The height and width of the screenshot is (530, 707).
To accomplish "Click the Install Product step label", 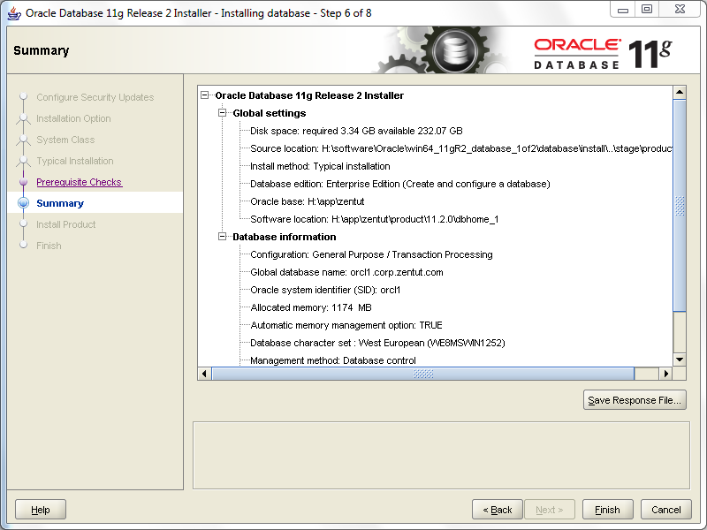I will 65,224.
